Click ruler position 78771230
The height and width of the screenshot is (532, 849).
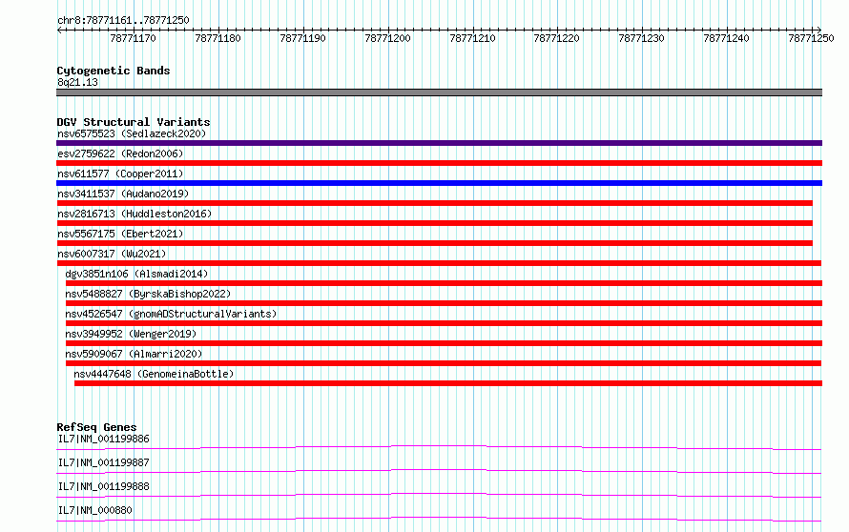[x=642, y=38]
